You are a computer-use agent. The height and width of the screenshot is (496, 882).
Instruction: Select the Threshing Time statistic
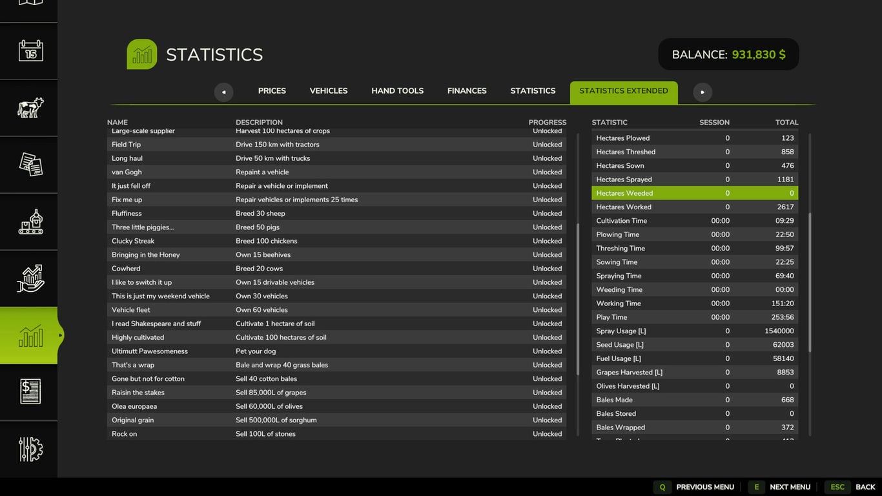pos(695,248)
